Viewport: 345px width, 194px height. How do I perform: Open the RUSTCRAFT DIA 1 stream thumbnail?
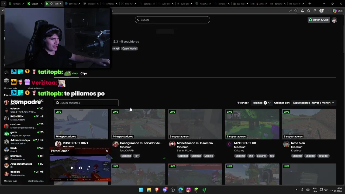click(x=81, y=124)
